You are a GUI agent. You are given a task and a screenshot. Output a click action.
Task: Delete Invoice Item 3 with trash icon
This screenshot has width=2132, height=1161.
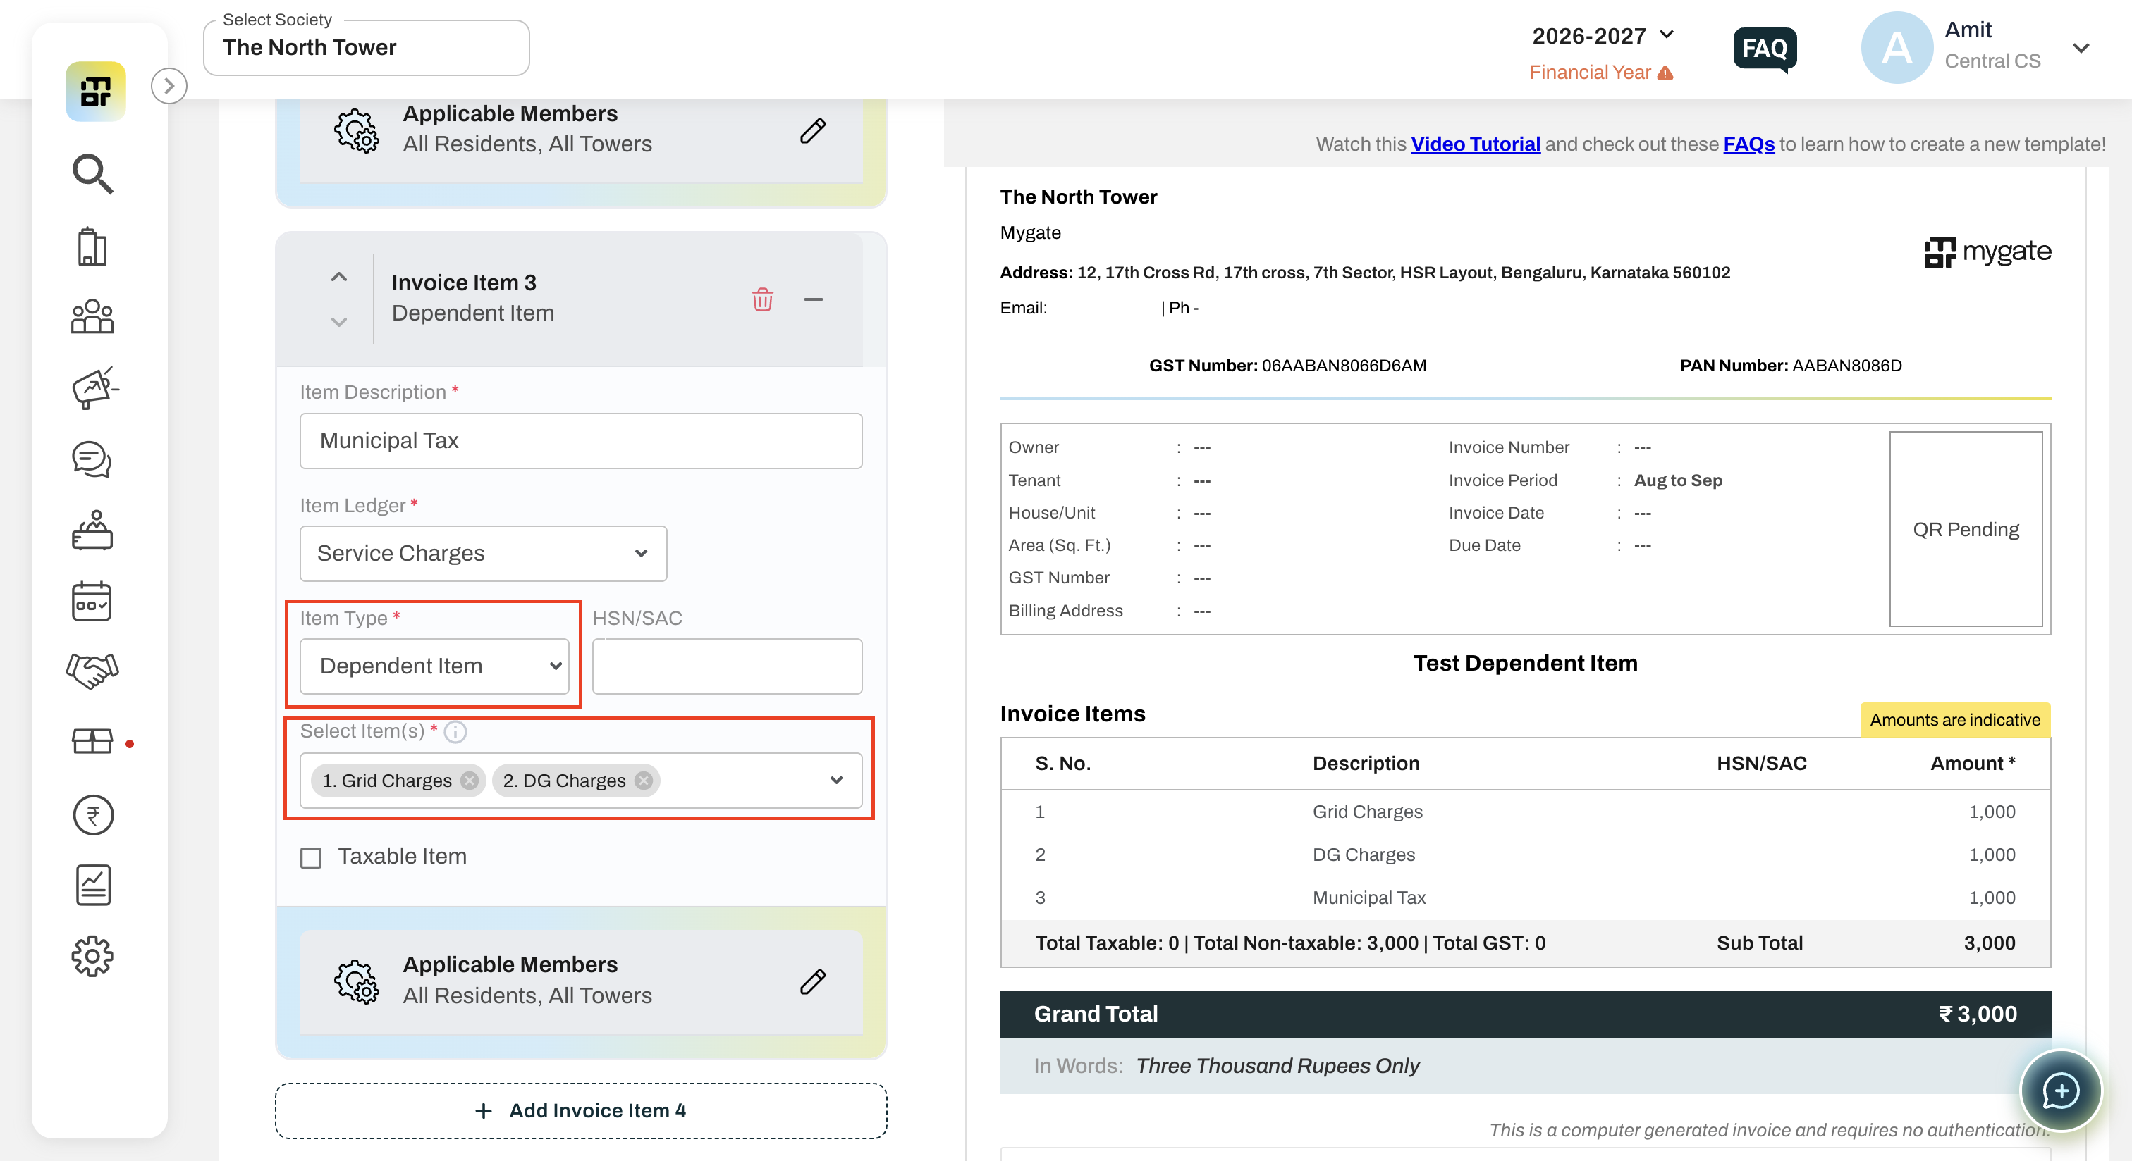pyautogui.click(x=762, y=299)
